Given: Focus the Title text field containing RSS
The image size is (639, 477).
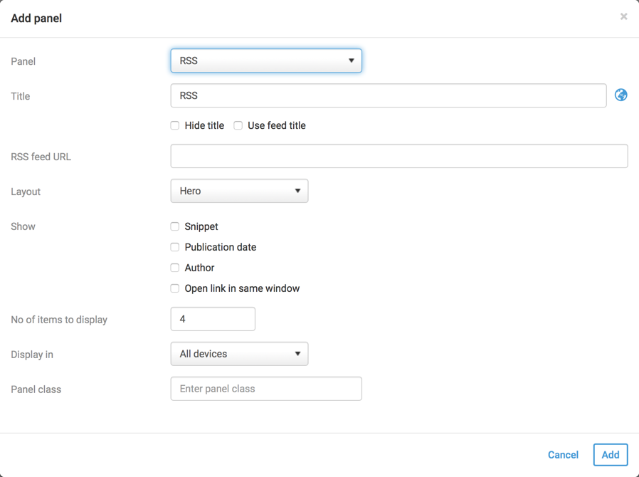Looking at the screenshot, I should click(x=388, y=95).
